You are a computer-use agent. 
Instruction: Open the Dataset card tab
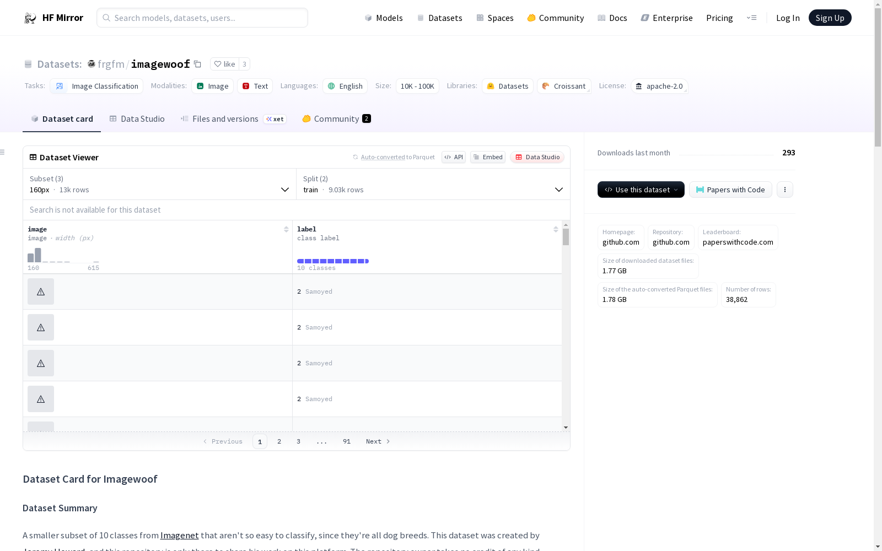[62, 119]
